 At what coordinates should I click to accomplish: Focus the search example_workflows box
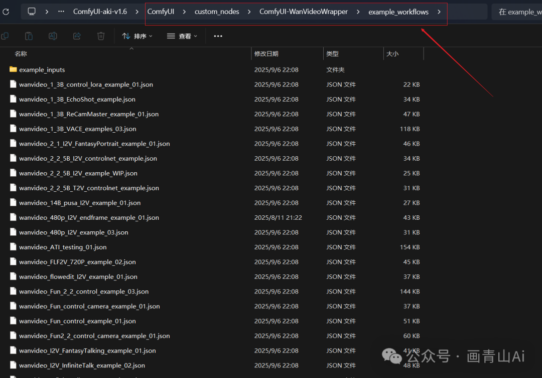[x=517, y=12]
